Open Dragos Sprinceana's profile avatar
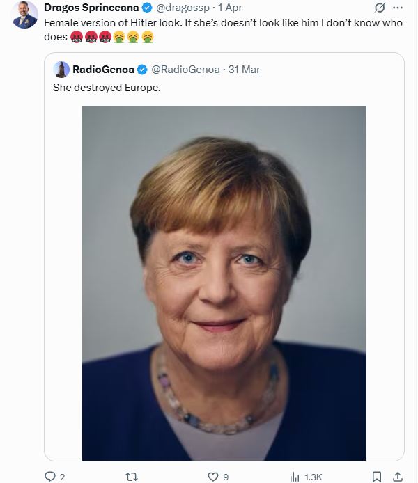The width and height of the screenshot is (418, 483). (25, 15)
